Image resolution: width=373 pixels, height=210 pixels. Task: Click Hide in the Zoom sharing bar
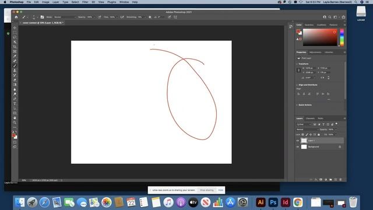tap(221, 190)
